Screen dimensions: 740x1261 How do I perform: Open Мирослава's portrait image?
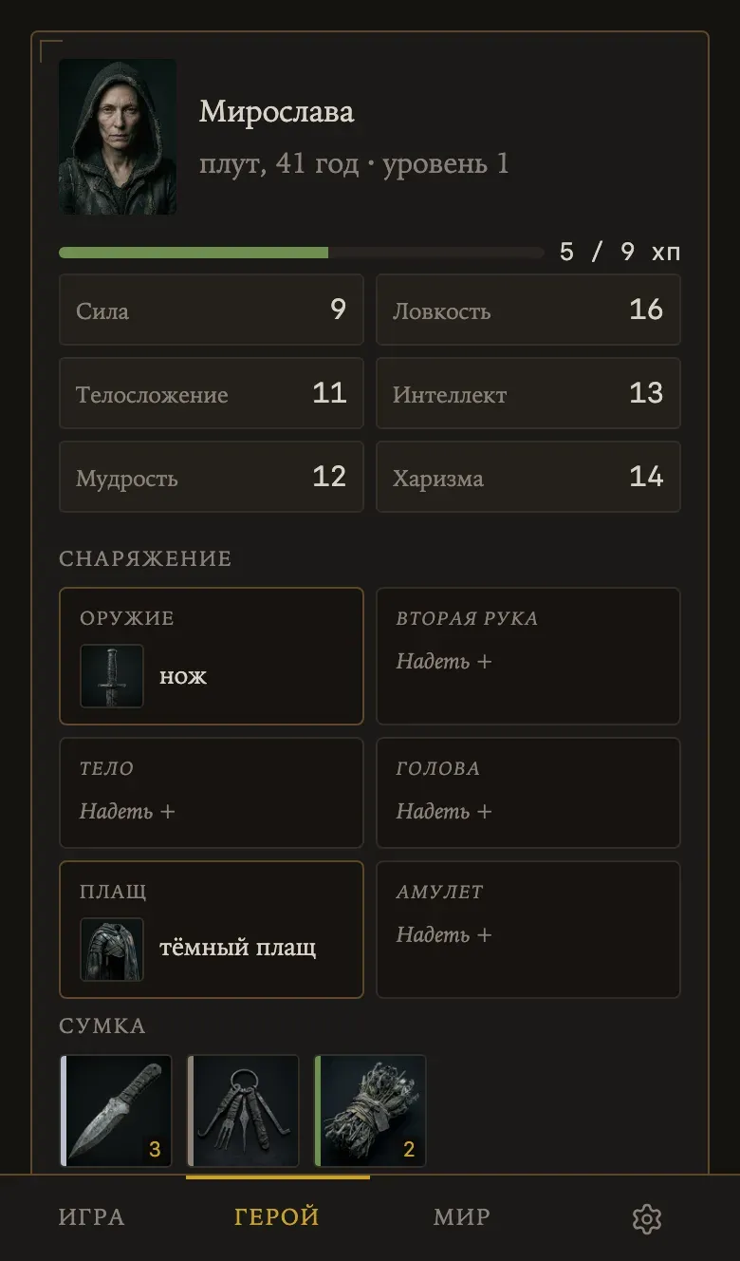point(118,137)
